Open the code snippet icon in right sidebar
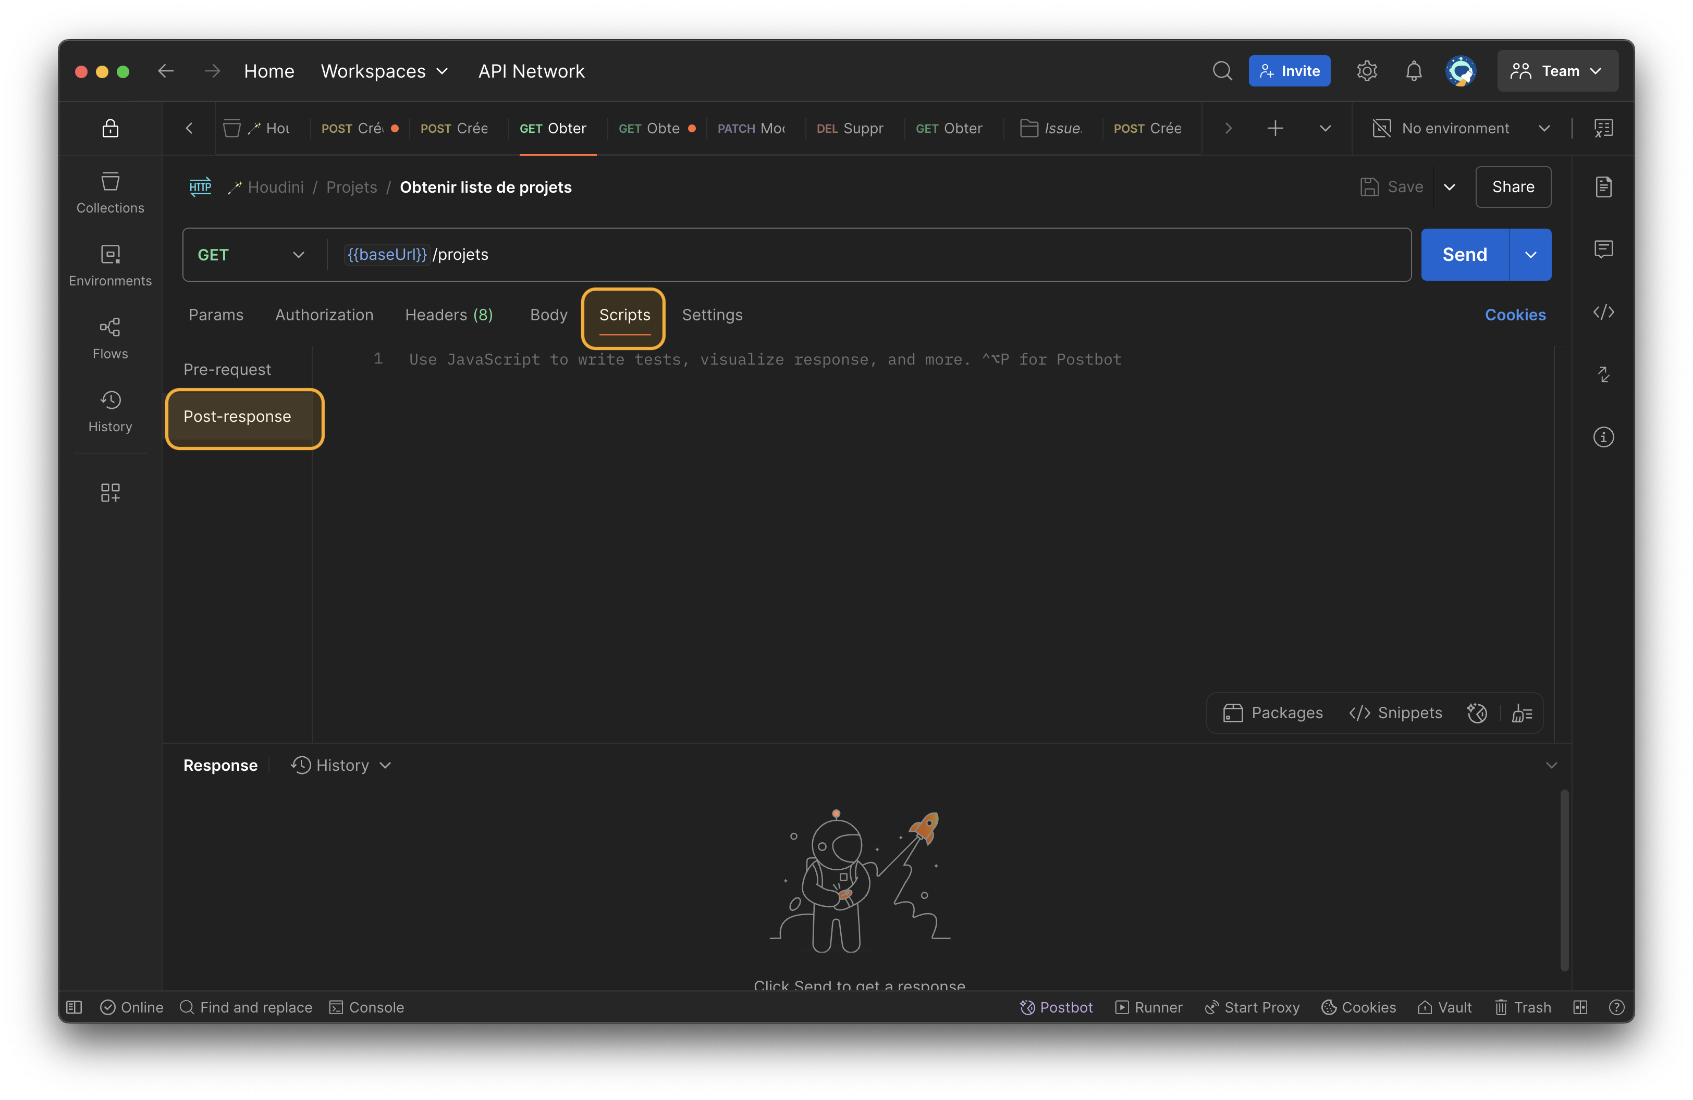The width and height of the screenshot is (1693, 1100). click(1603, 312)
